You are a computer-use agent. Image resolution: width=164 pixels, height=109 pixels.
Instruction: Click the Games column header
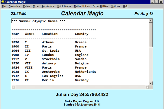coord(29,34)
